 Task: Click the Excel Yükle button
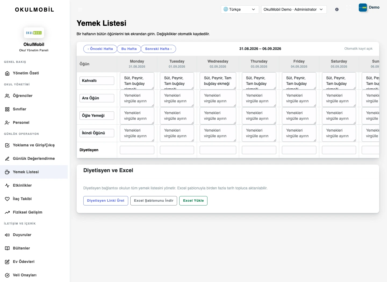[193, 201]
